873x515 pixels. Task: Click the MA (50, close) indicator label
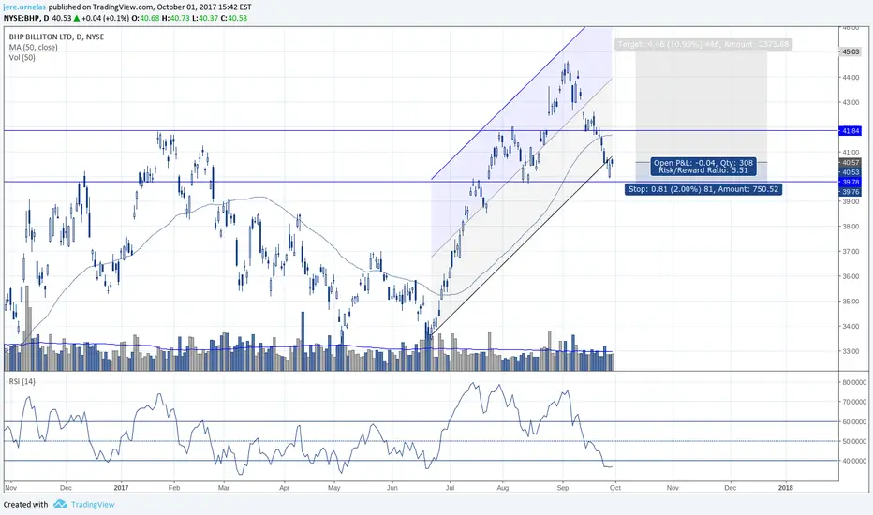tap(33, 48)
